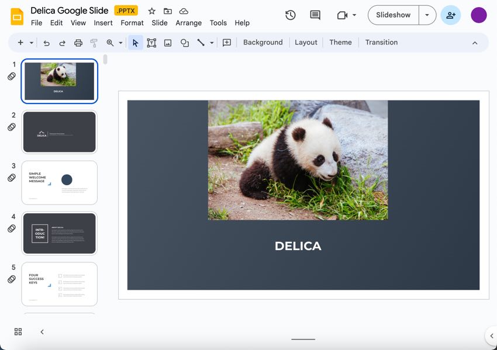Open the Slideshow dropdown arrow
The height and width of the screenshot is (350, 497).
427,15
